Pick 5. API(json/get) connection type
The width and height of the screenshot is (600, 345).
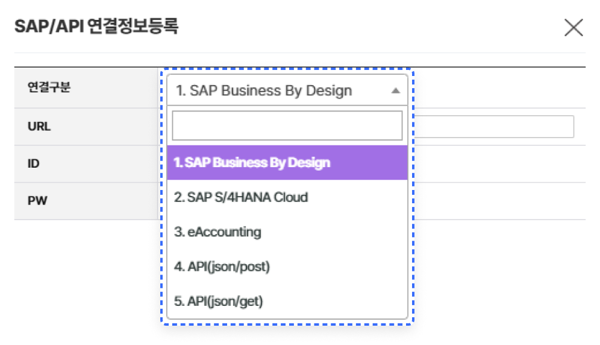[x=287, y=302]
